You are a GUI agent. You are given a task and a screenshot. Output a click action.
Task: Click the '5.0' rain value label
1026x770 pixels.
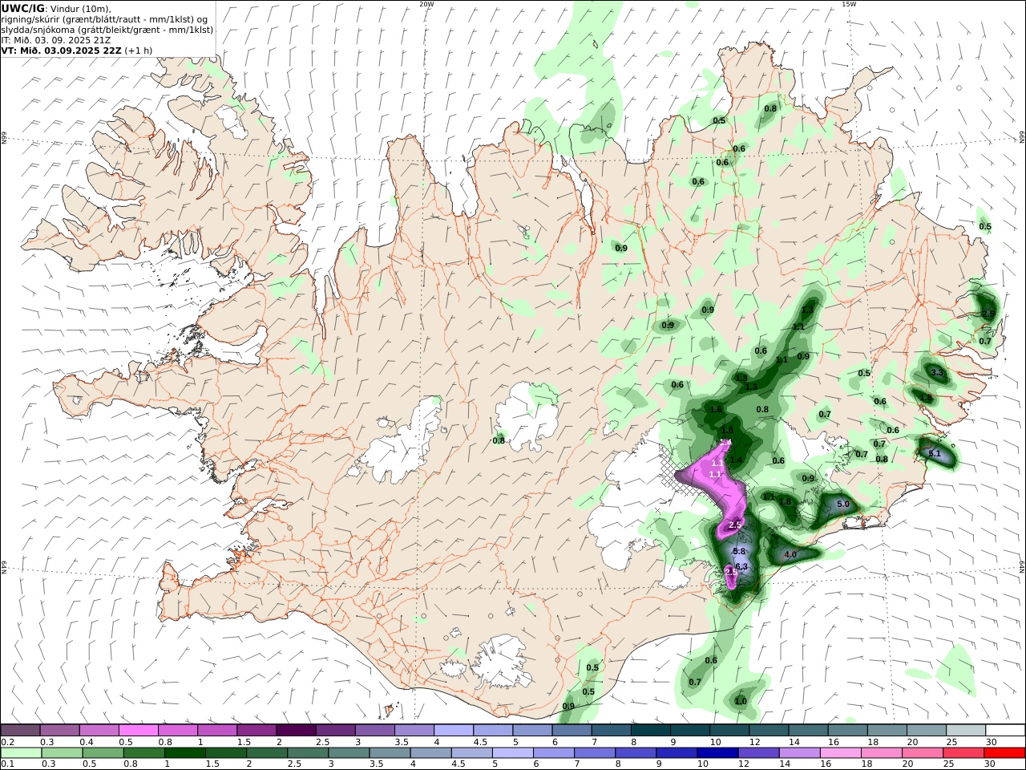(842, 505)
